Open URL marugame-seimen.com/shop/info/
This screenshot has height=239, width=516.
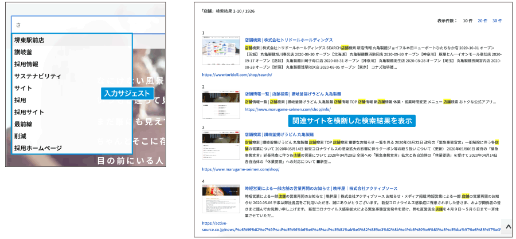click(x=288, y=109)
